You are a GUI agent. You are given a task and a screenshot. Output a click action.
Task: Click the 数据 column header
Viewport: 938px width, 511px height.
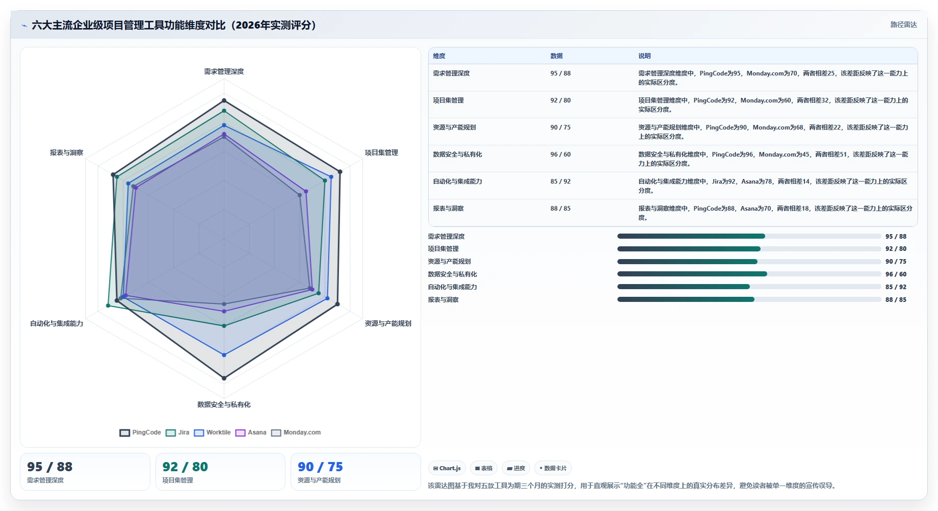(x=556, y=56)
